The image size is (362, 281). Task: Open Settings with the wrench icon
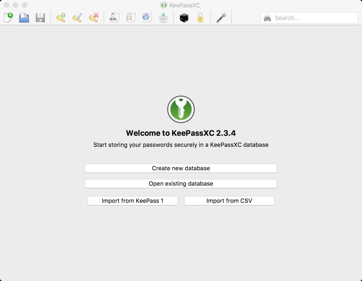pyautogui.click(x=221, y=18)
